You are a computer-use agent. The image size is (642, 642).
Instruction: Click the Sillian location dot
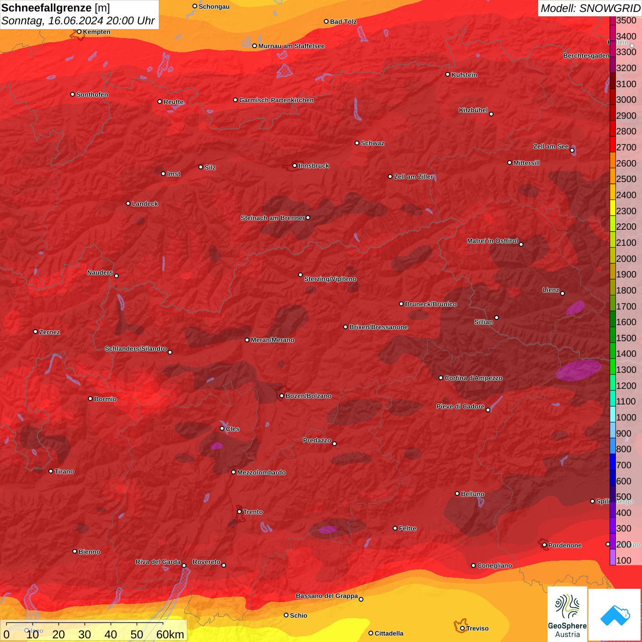pos(497,317)
